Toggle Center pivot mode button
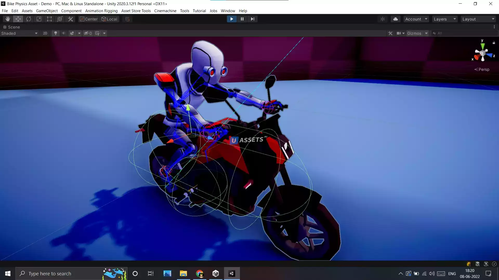The height and width of the screenshot is (280, 499). point(89,19)
